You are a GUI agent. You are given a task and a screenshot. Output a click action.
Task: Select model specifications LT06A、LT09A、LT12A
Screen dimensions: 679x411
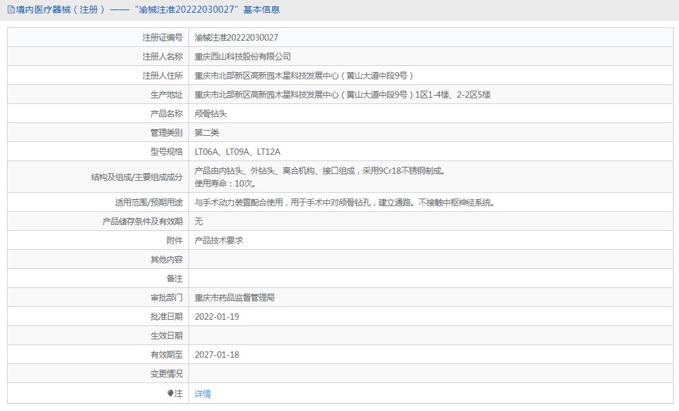click(x=237, y=152)
